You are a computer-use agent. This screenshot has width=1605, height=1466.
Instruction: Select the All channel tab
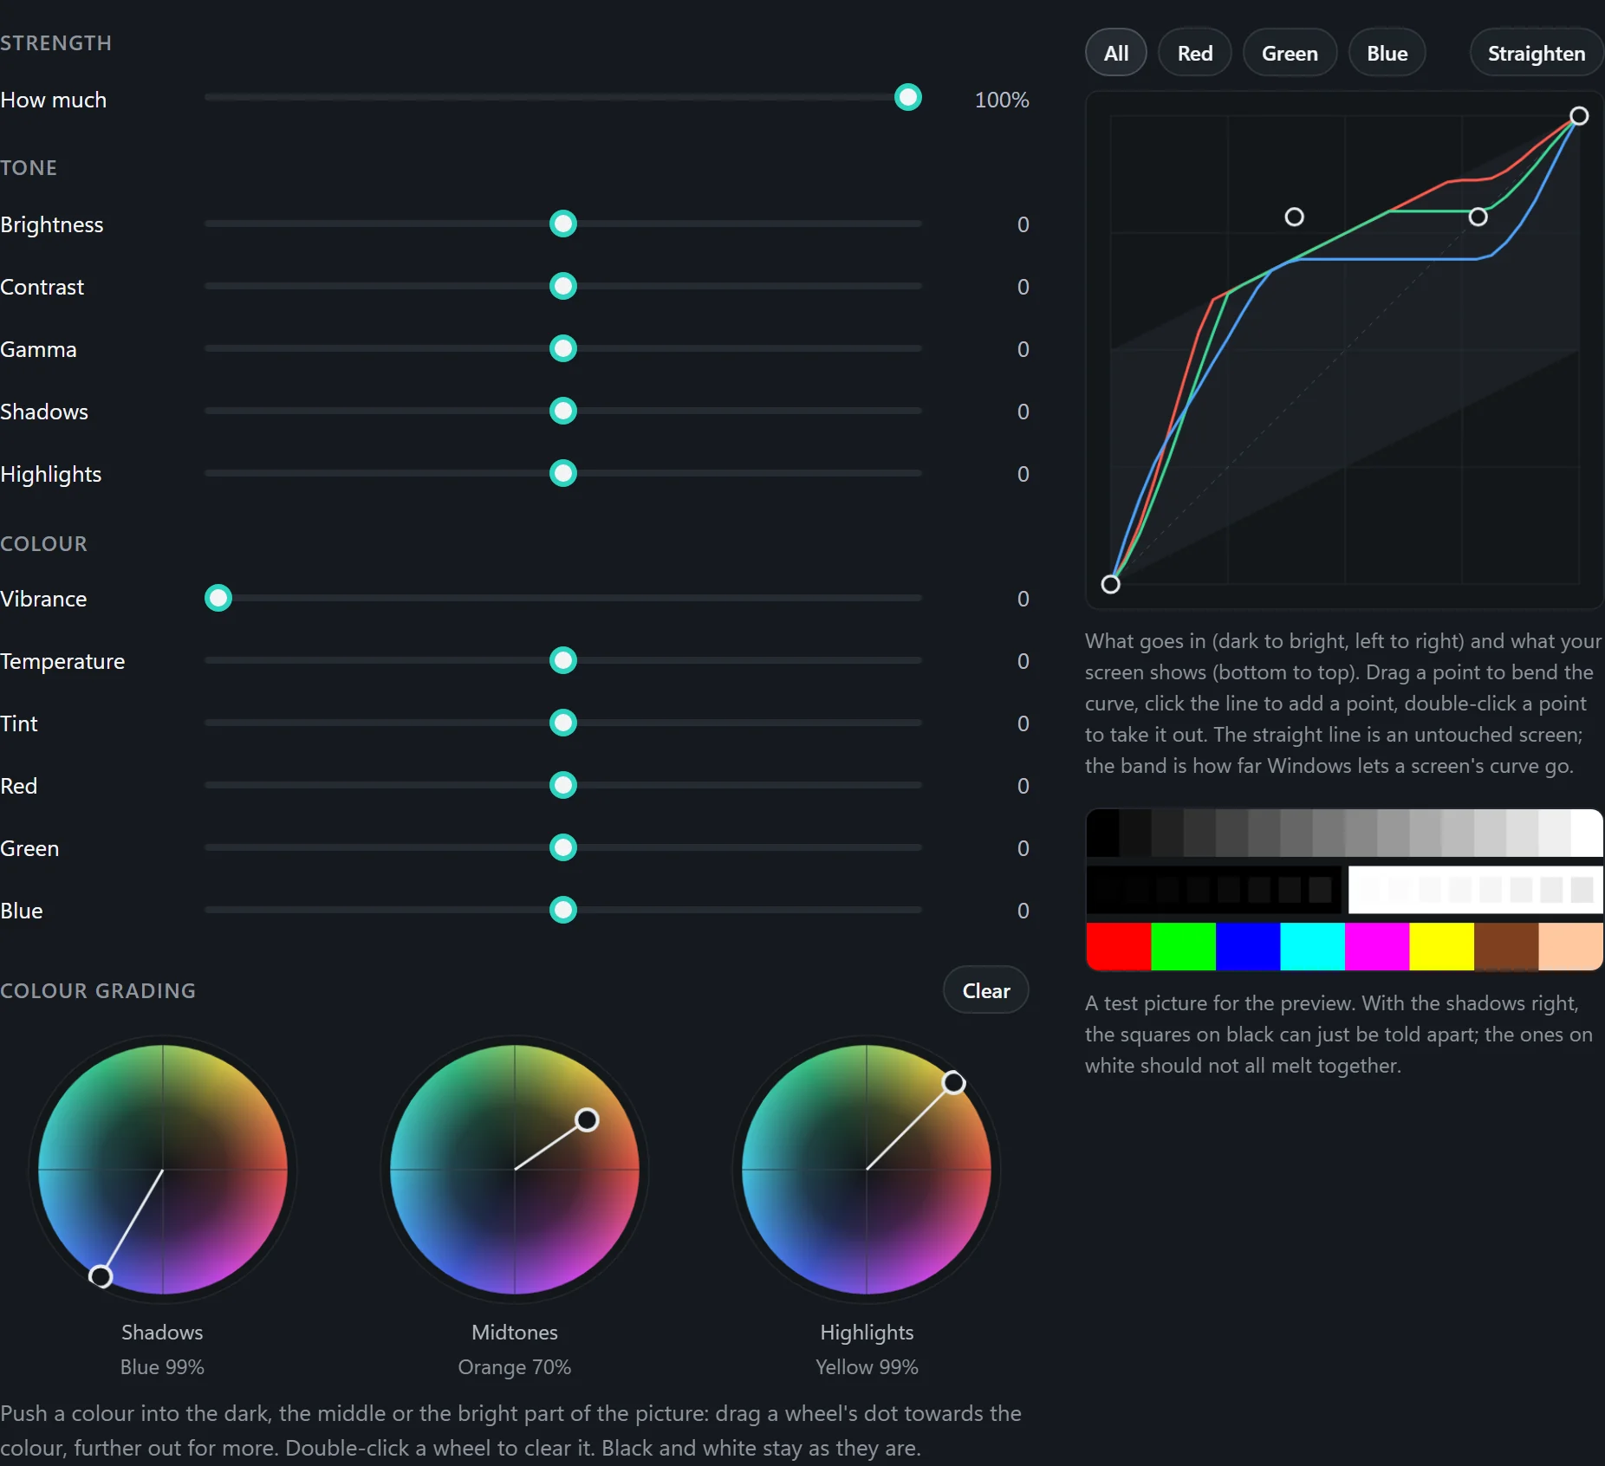click(x=1116, y=53)
